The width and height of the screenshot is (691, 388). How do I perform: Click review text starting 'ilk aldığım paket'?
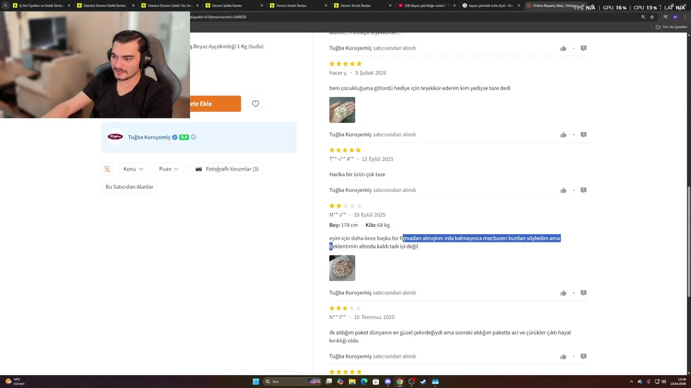(x=450, y=337)
